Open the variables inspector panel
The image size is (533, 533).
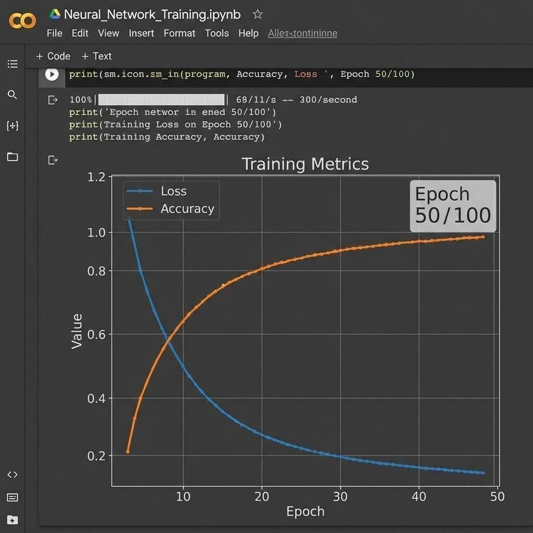click(12, 126)
